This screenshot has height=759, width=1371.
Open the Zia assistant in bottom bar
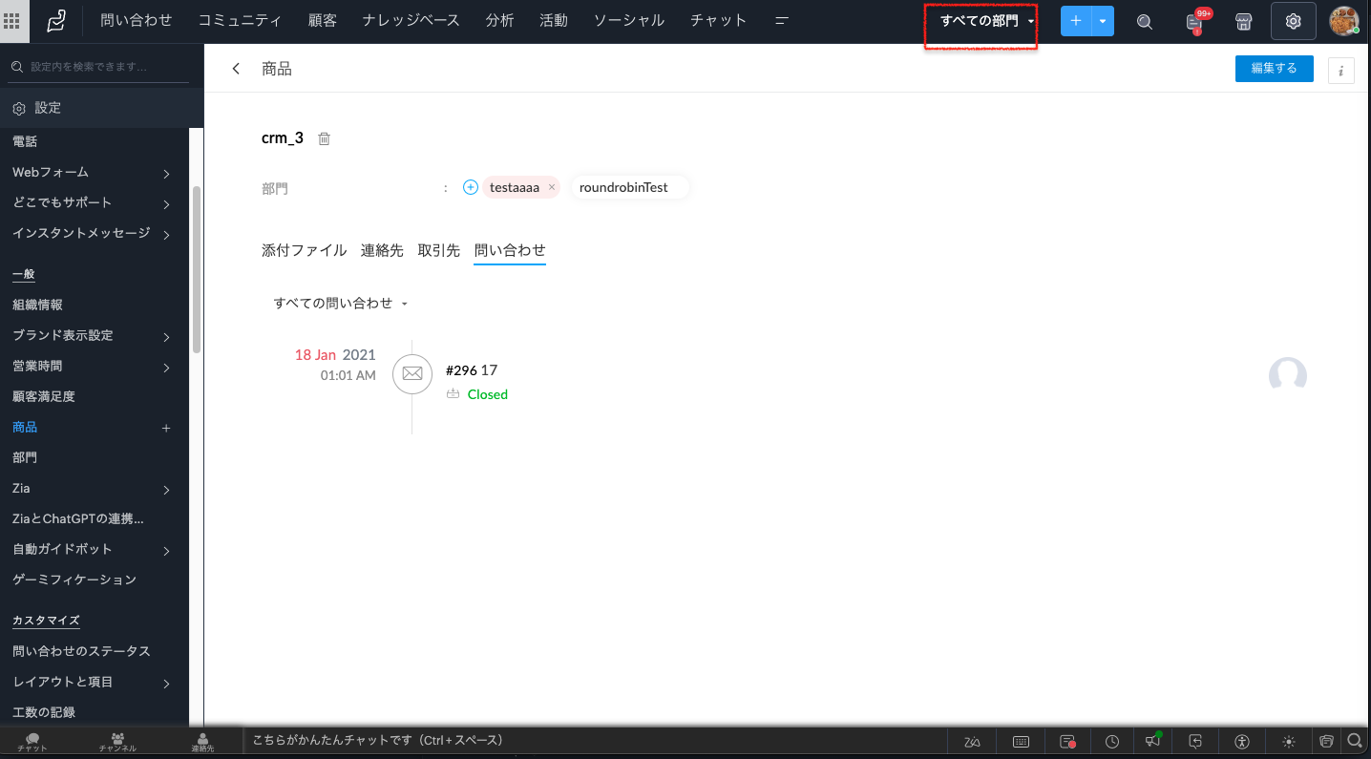[x=972, y=741]
